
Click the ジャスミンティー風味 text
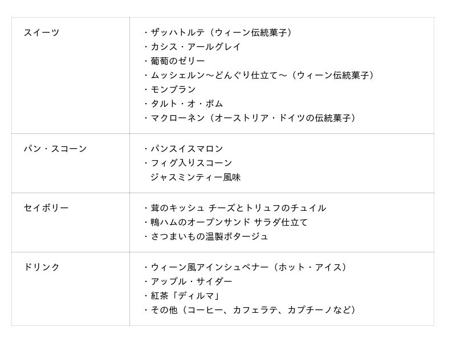point(196,177)
